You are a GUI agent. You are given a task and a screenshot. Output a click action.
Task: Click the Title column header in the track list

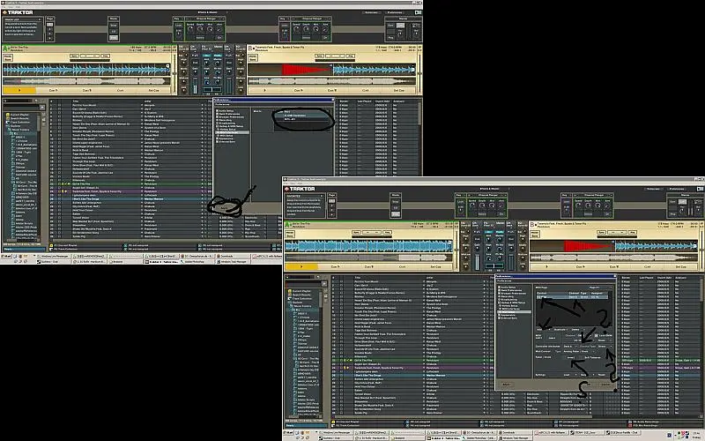77,101
